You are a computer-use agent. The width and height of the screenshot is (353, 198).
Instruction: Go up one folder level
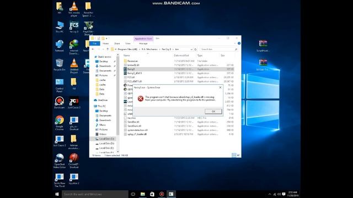click(108, 49)
